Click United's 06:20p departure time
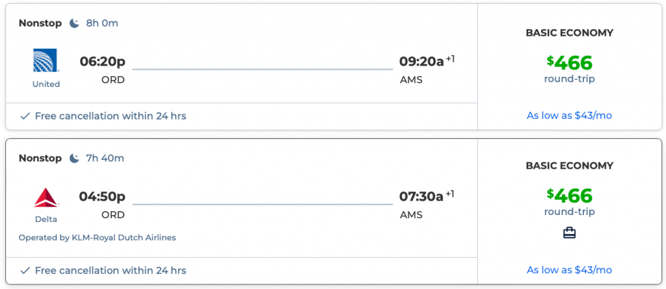666x289 pixels. coord(102,62)
